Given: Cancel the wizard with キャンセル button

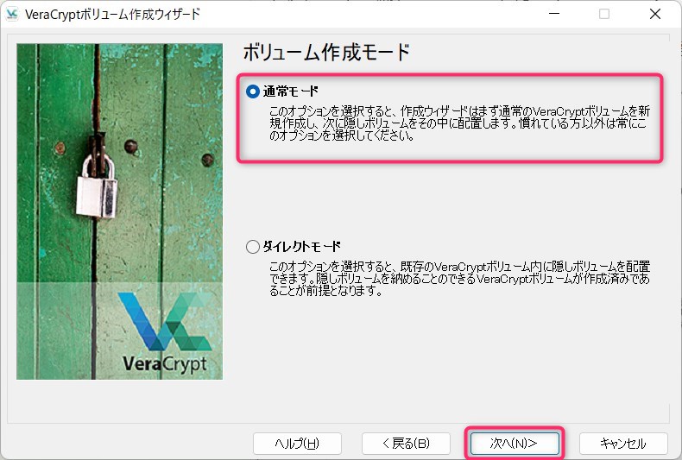Looking at the screenshot, I should click(623, 443).
